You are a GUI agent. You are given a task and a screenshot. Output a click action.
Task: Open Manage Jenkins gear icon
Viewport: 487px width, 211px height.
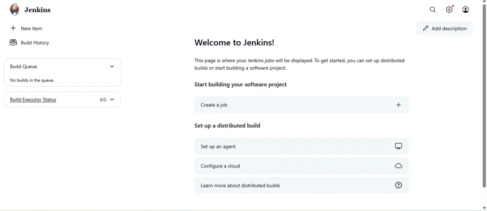click(449, 9)
